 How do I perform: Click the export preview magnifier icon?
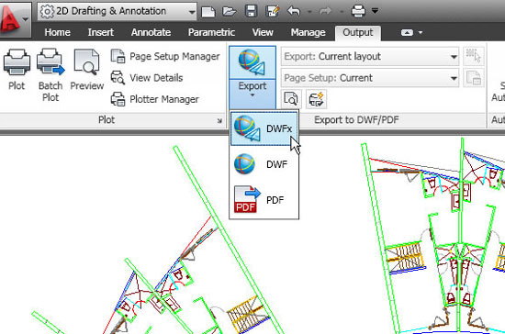[291, 99]
